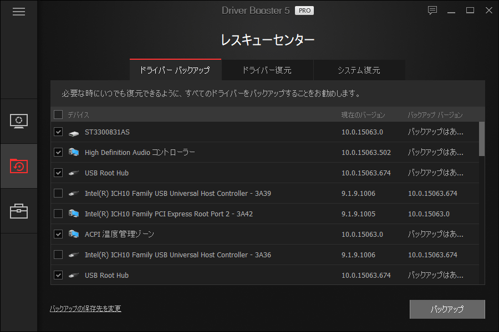This screenshot has height=332, width=499.
Task: Select Intel ICH10 PCI Express Root Port name
Action: tap(169, 214)
